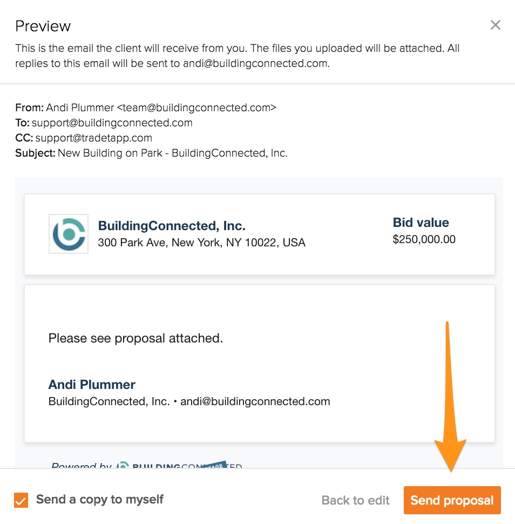515x524 pixels.
Task: Click the 300 Park Ave address text
Action: tap(201, 243)
